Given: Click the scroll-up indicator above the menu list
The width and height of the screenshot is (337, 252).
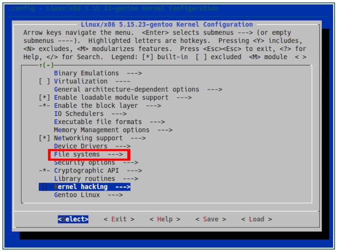Looking at the screenshot, I should [x=46, y=65].
